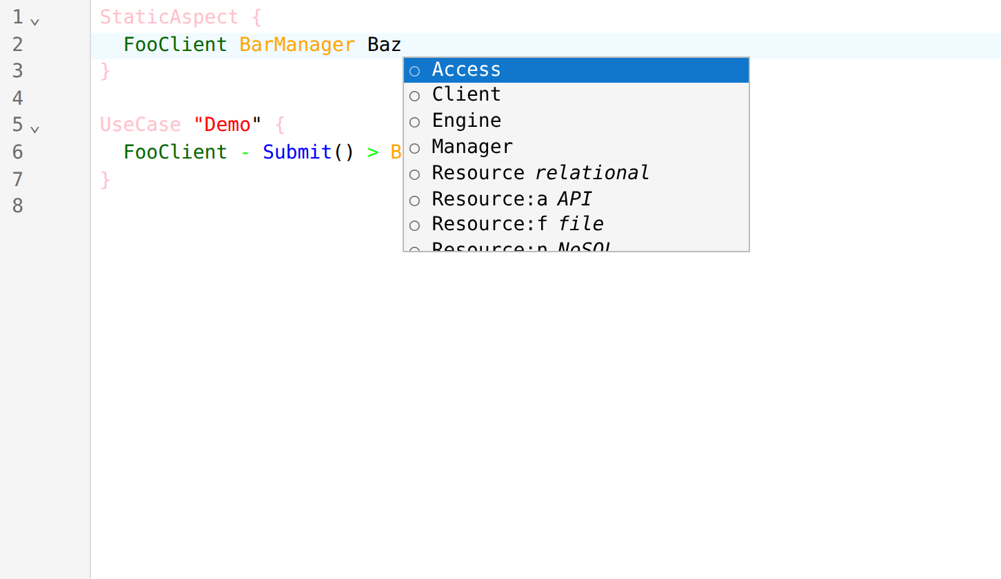Viewport: 1001px width, 579px height.
Task: Choose Client from the completion list
Action: coord(576,95)
